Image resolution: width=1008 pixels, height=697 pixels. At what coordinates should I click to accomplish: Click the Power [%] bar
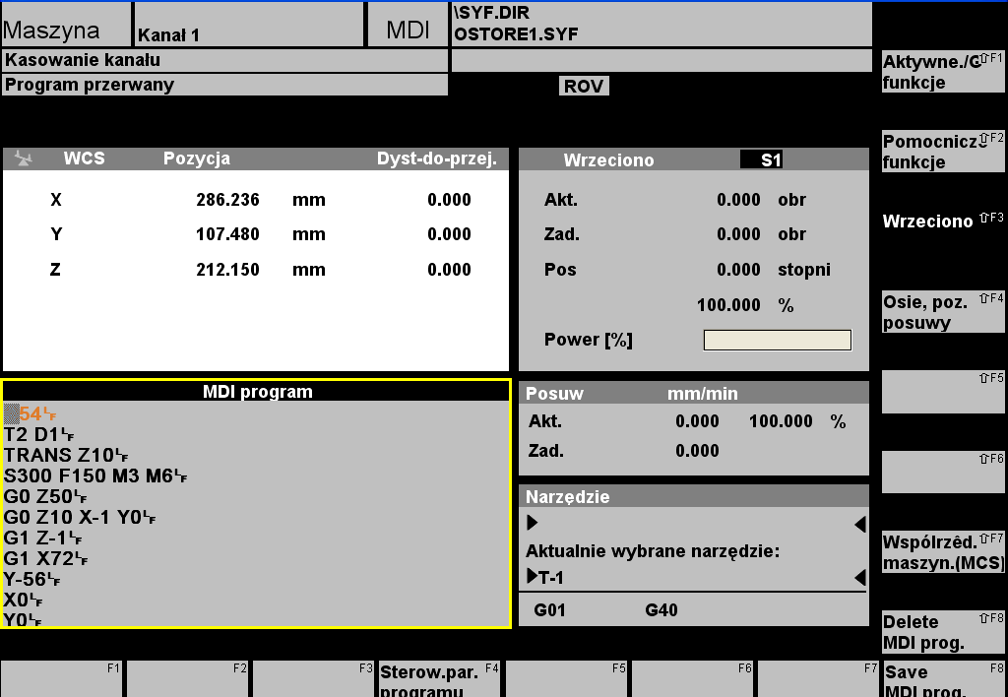(x=778, y=341)
